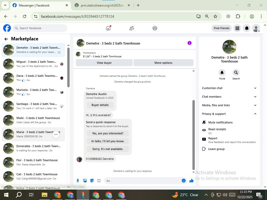Choose a GIF icon in composer
The width and height of the screenshot is (267, 200).
click(x=99, y=181)
